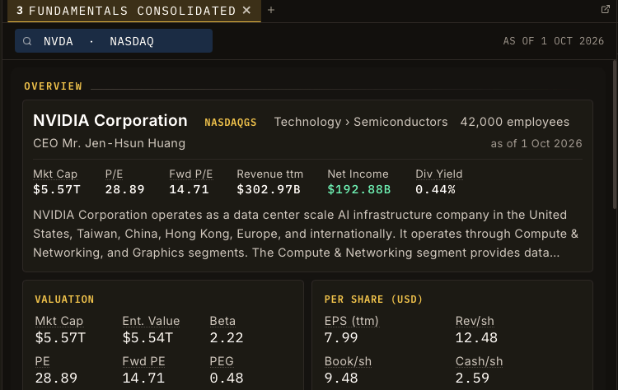Click the vertical scrollbar thumb

tap(615, 135)
